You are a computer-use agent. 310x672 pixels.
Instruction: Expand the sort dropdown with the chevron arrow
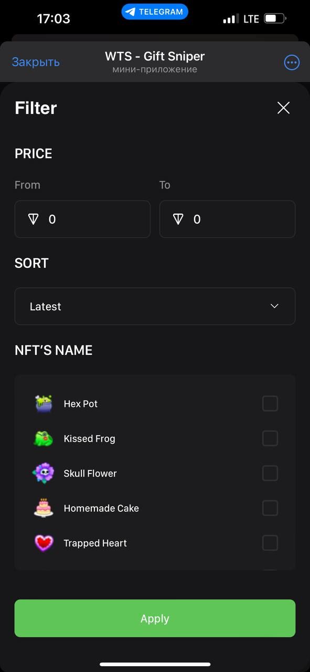[x=274, y=306]
